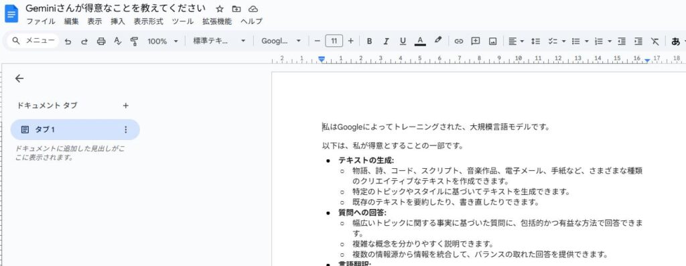Toggle numbered list
This screenshot has width=686, height=266.
coord(600,41)
